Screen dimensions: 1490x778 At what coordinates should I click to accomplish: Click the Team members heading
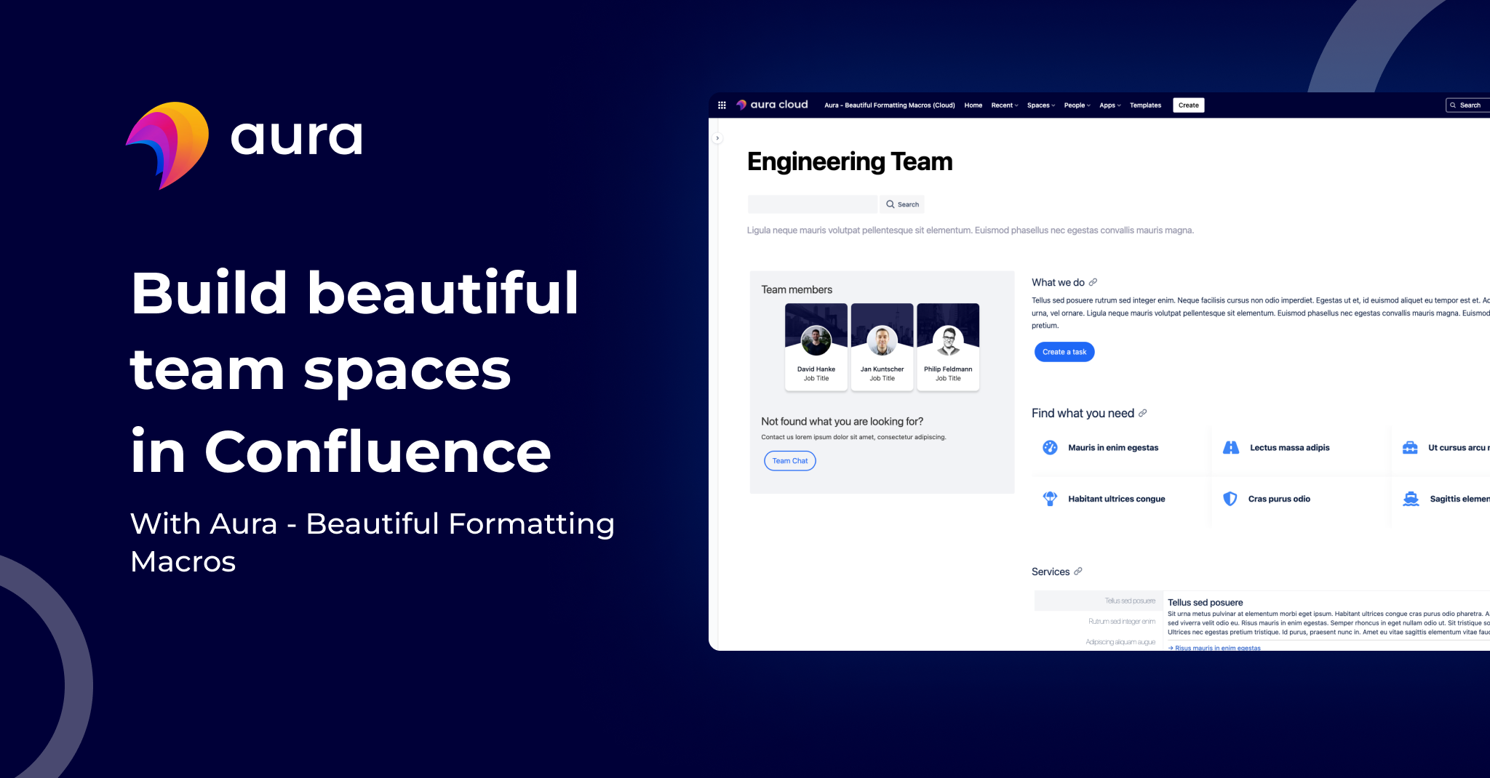point(797,289)
